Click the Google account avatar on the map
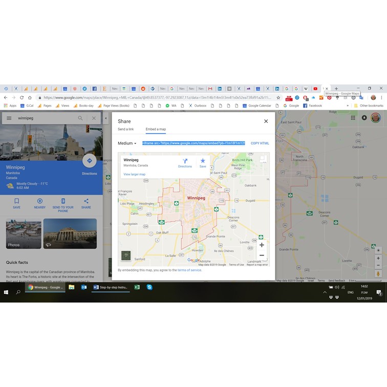Screen dimensions: 387x387 pos(375,118)
